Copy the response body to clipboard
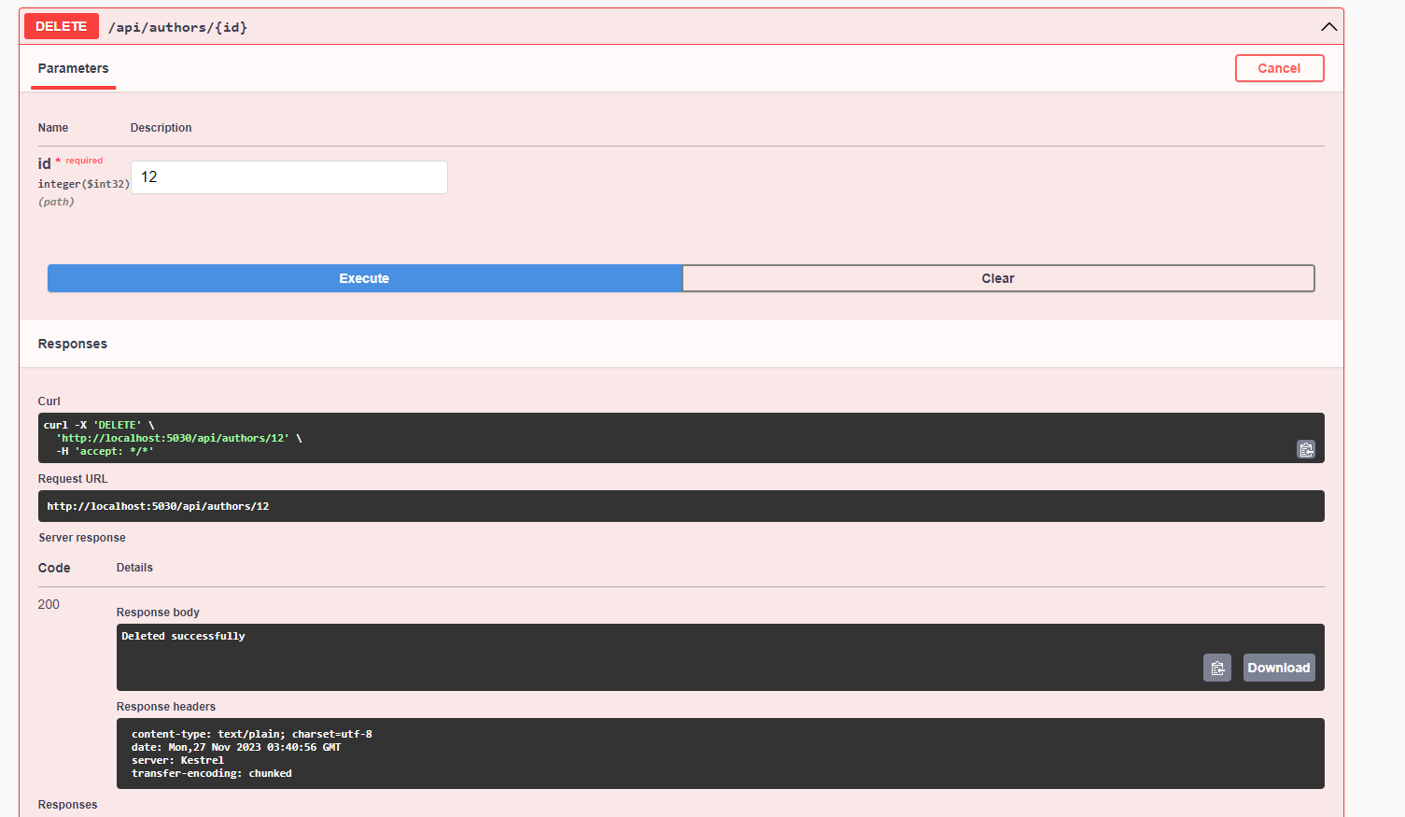Screen dimensions: 1405x817 [x=1216, y=667]
